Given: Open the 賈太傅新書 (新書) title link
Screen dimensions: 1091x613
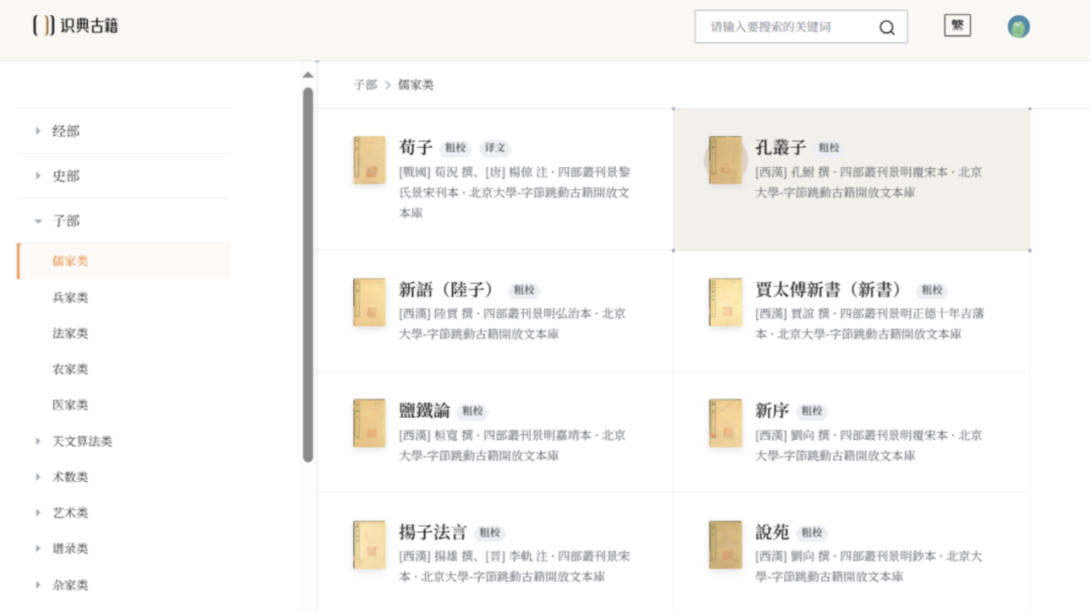Looking at the screenshot, I should coord(828,289).
